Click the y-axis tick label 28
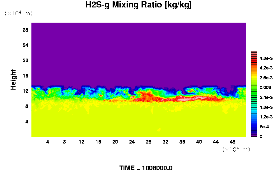 click(x=26, y=30)
